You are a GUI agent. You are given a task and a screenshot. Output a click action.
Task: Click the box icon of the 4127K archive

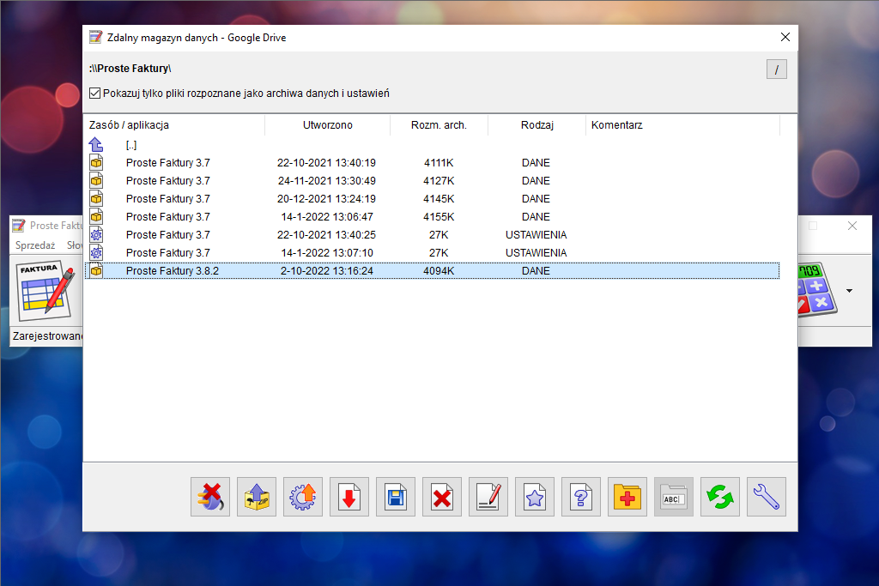96,181
